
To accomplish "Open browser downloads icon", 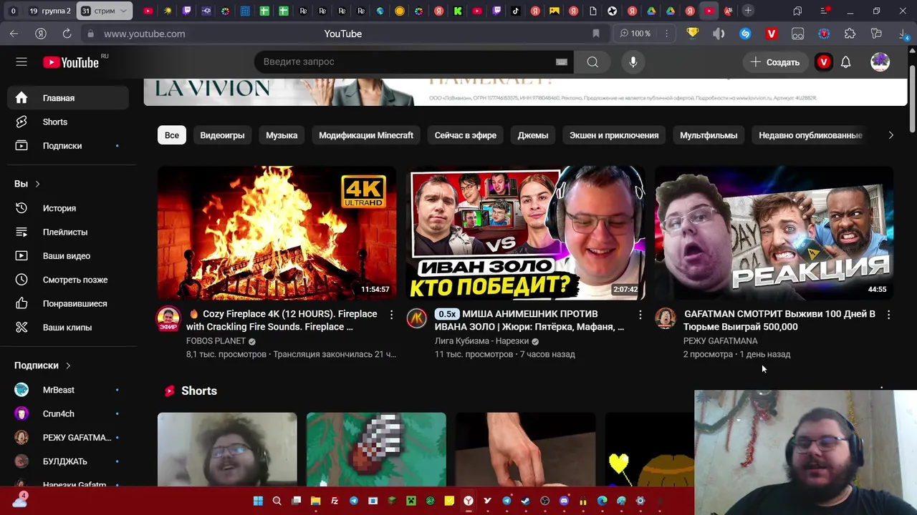I will 904,34.
